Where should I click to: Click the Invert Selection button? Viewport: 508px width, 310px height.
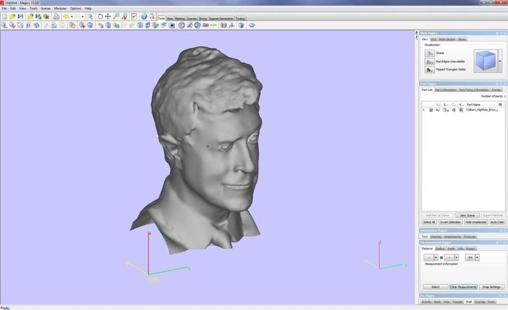450,222
